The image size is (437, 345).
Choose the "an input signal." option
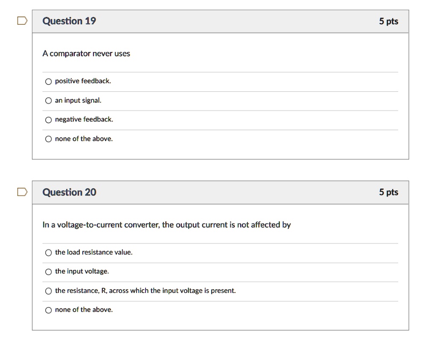point(49,101)
